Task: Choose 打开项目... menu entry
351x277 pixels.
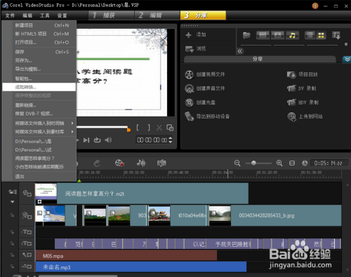Action: [x=39, y=42]
